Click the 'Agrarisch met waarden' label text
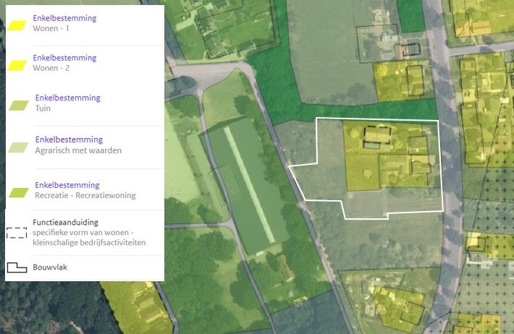 tap(77, 150)
